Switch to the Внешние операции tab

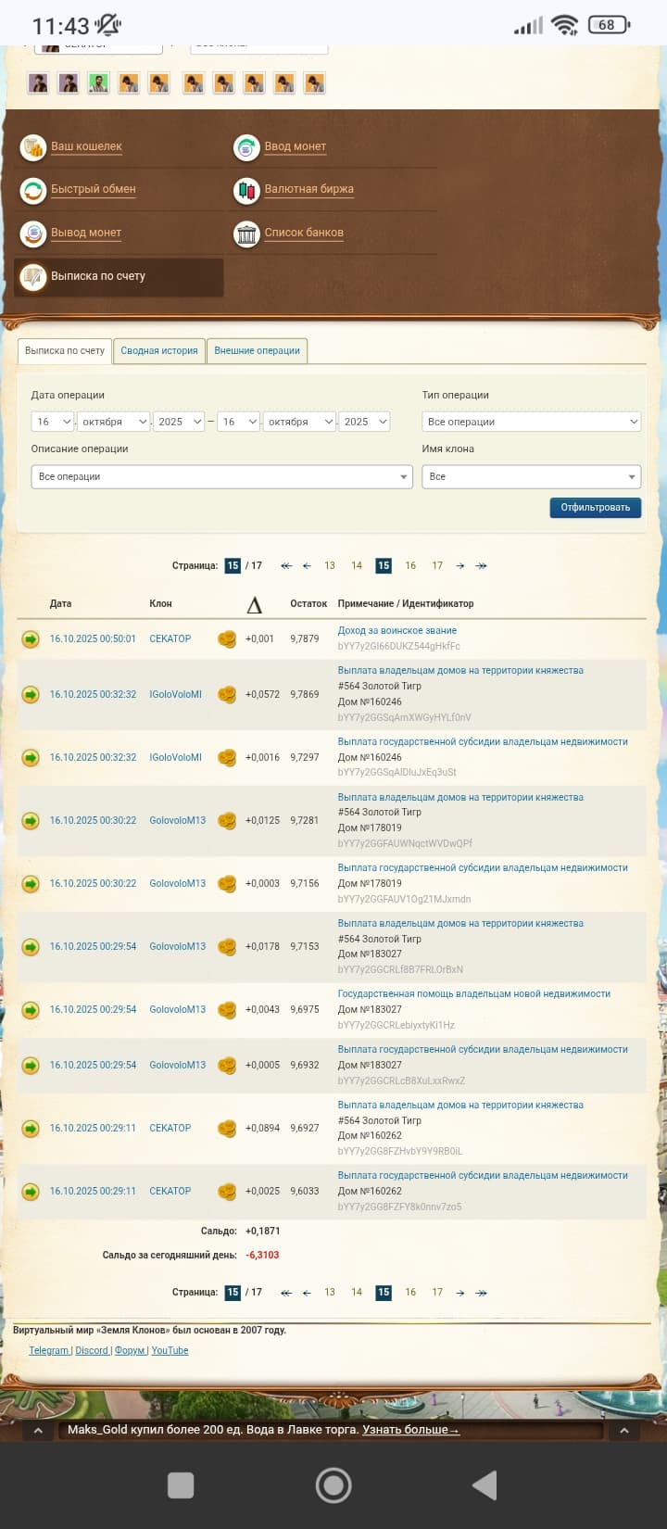pos(257,351)
